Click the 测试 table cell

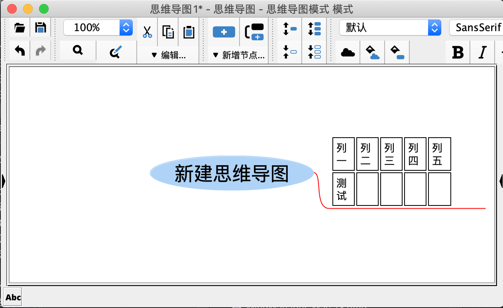click(x=343, y=189)
